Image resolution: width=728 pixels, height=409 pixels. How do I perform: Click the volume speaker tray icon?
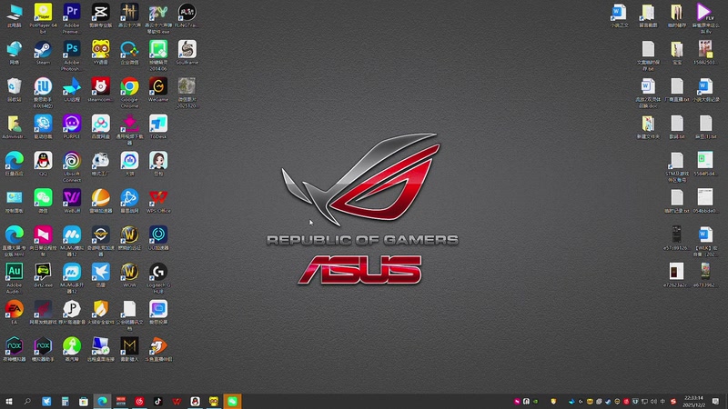pos(653,401)
